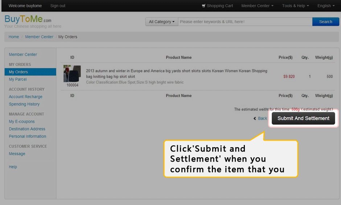Open My Parcel in the sidebar
The height and width of the screenshot is (205, 341).
pyautogui.click(x=18, y=79)
